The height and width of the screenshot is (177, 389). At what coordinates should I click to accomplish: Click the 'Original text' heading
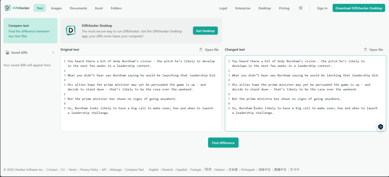(70, 50)
